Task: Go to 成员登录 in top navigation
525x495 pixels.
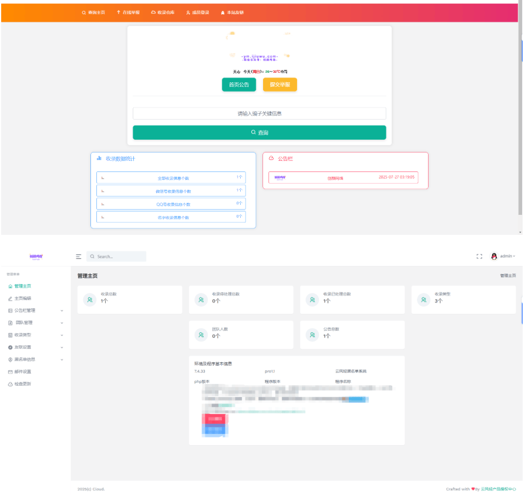Action: click(x=197, y=12)
